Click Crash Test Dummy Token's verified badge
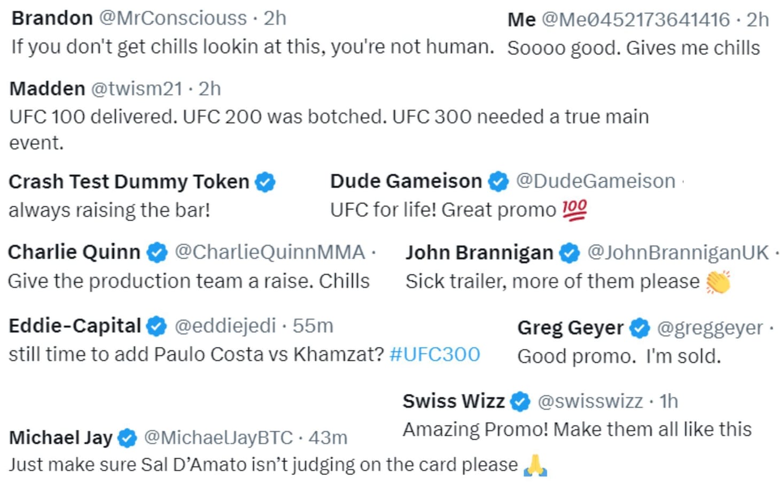Screen dimensions: 780x488 pos(265,182)
